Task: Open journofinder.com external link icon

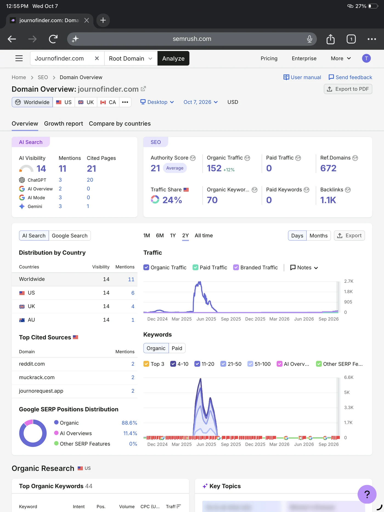Action: tap(143, 89)
